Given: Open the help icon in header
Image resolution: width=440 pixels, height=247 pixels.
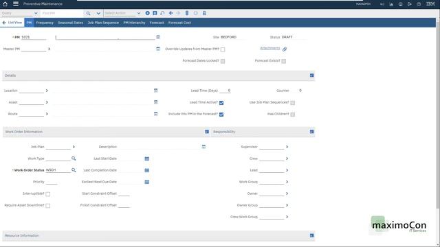Looking at the screenshot, I should [419, 4].
